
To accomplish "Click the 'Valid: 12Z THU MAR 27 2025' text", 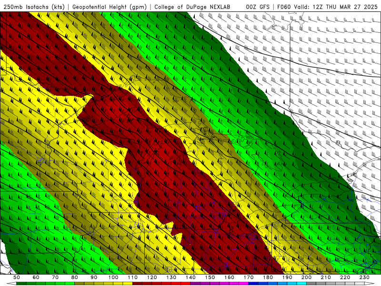I will pos(336,7).
